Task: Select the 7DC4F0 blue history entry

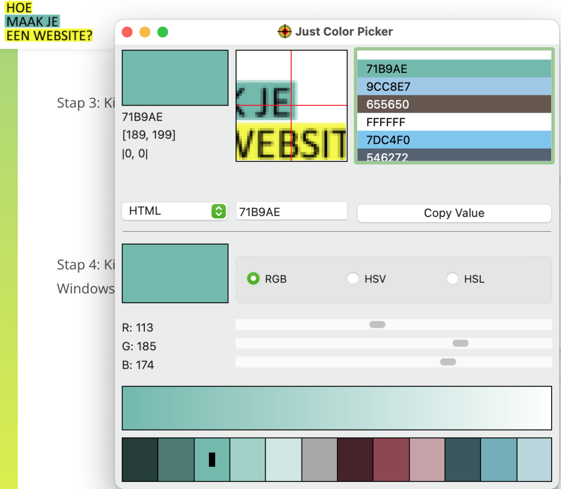Action: (x=454, y=140)
